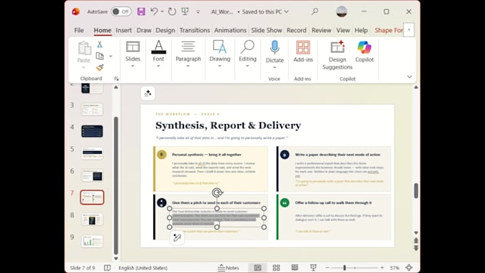The width and height of the screenshot is (485, 273).
Task: Click the Add-ins icon
Action: coord(303,48)
